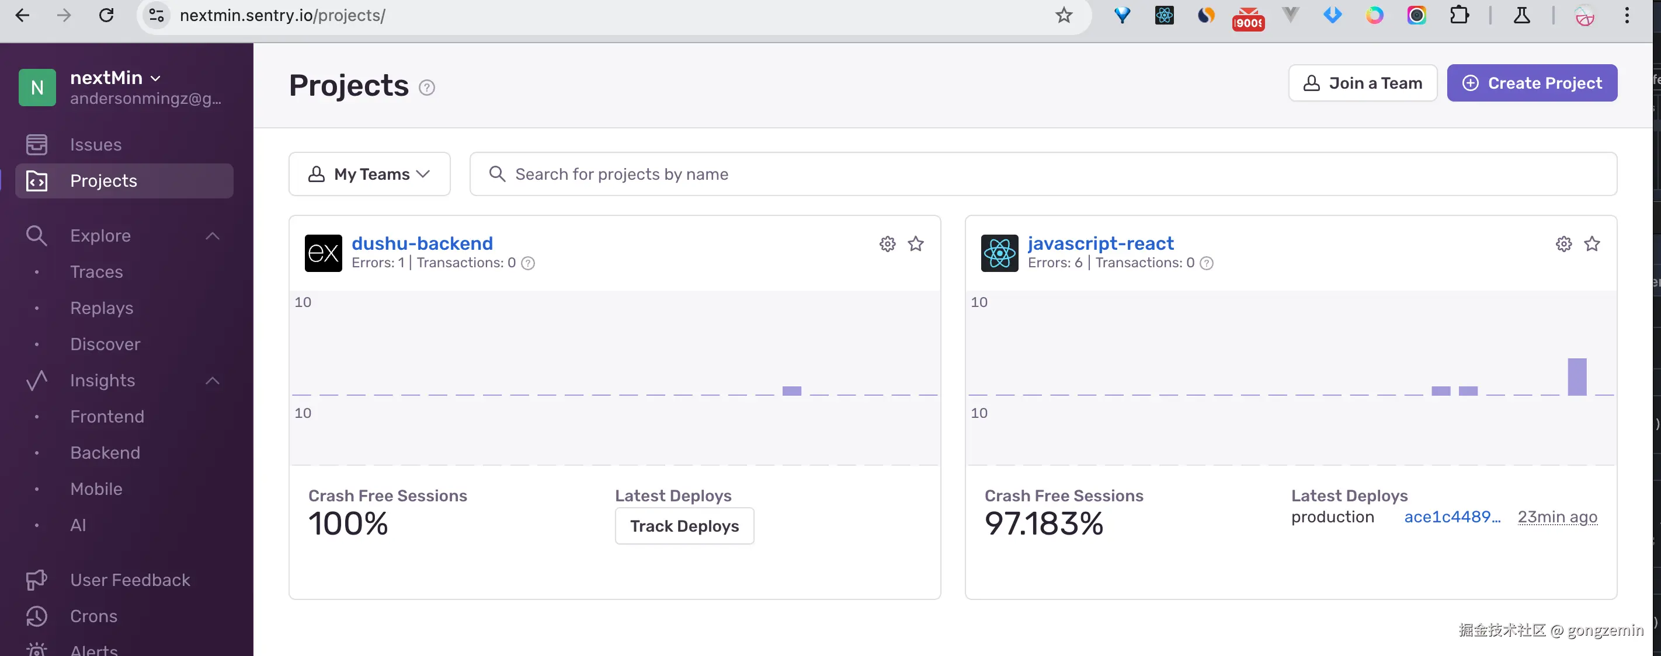The width and height of the screenshot is (1661, 656).
Task: Click the Join a Team button
Action: coord(1362,82)
